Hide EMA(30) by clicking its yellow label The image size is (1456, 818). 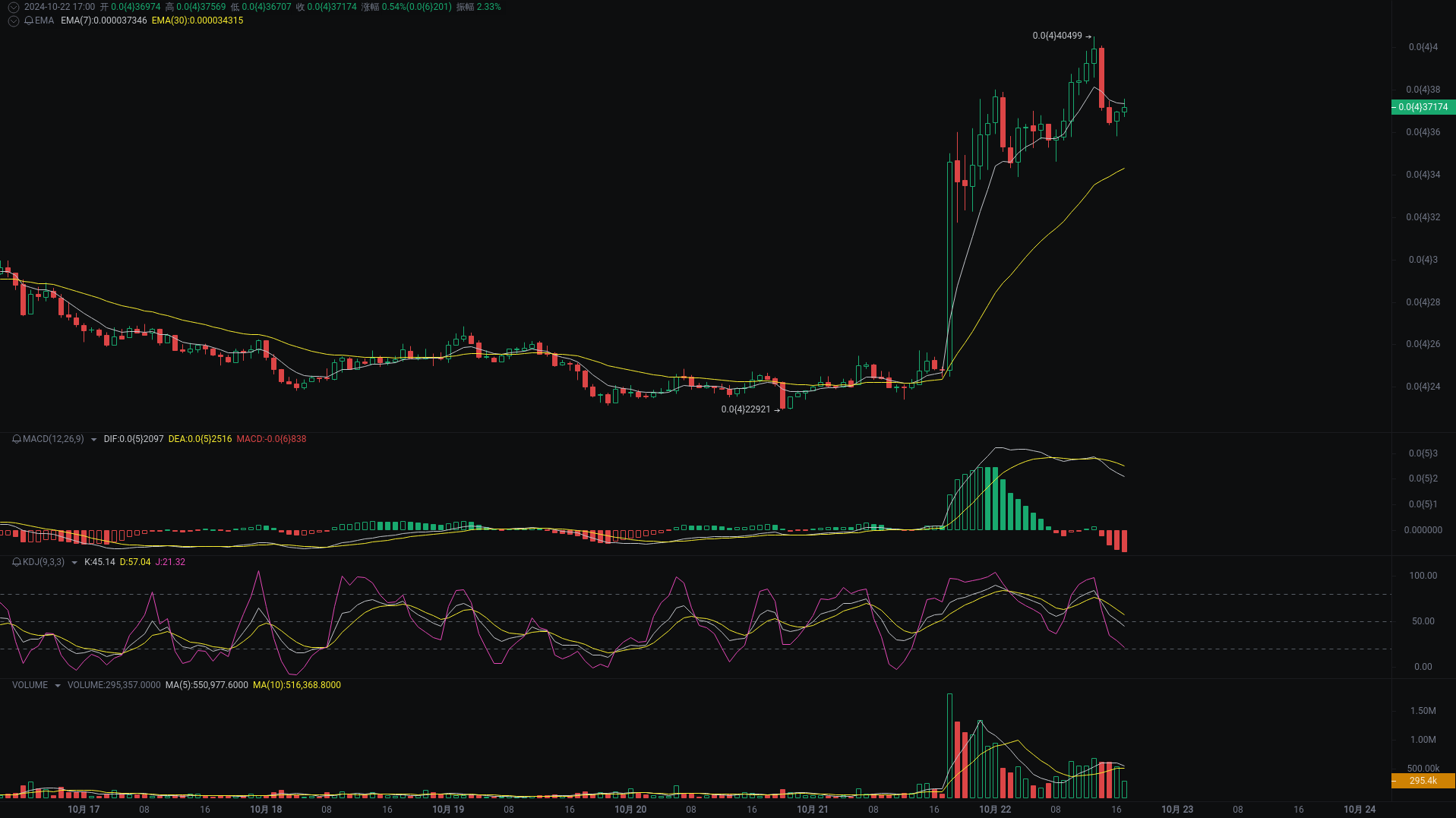(x=197, y=21)
